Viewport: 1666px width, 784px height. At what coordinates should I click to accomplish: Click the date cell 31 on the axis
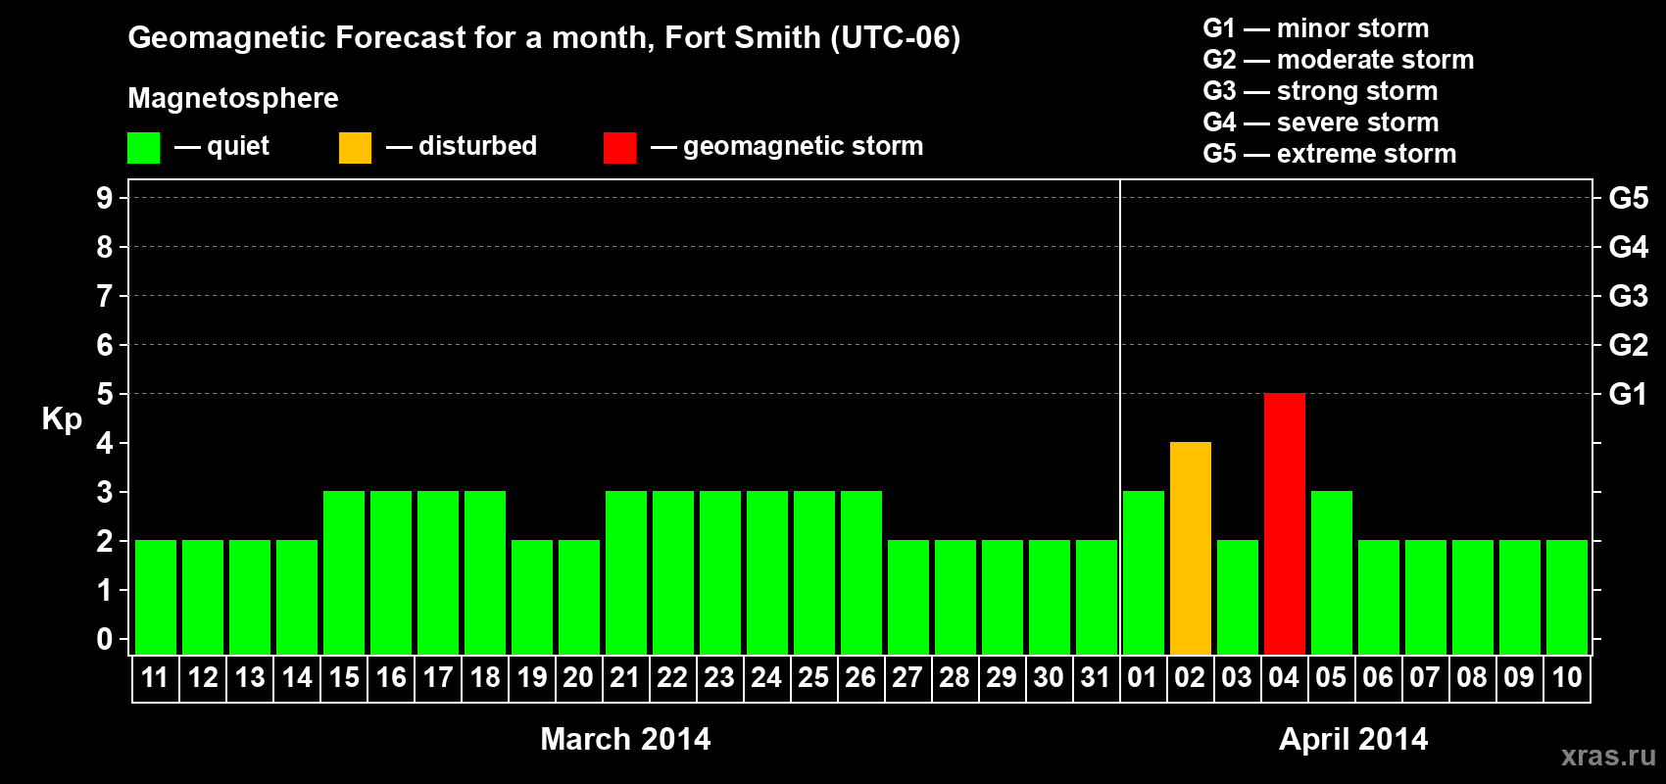[x=1096, y=678]
